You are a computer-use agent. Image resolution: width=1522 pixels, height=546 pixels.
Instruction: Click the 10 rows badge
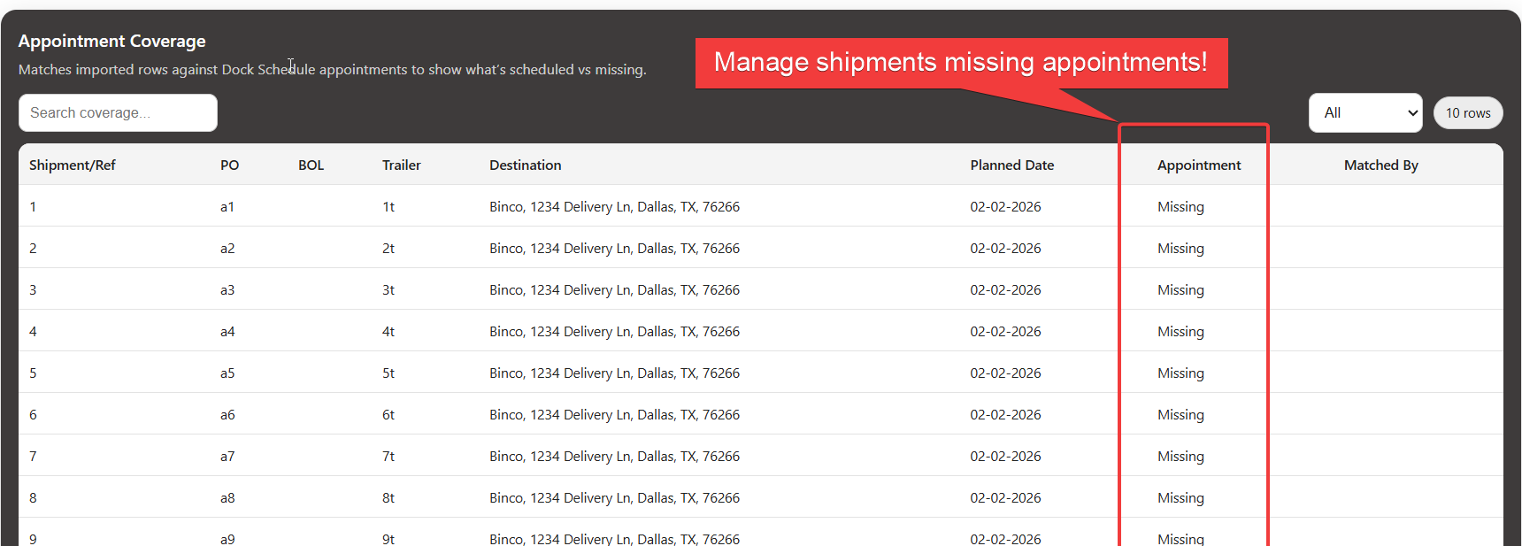click(1467, 113)
